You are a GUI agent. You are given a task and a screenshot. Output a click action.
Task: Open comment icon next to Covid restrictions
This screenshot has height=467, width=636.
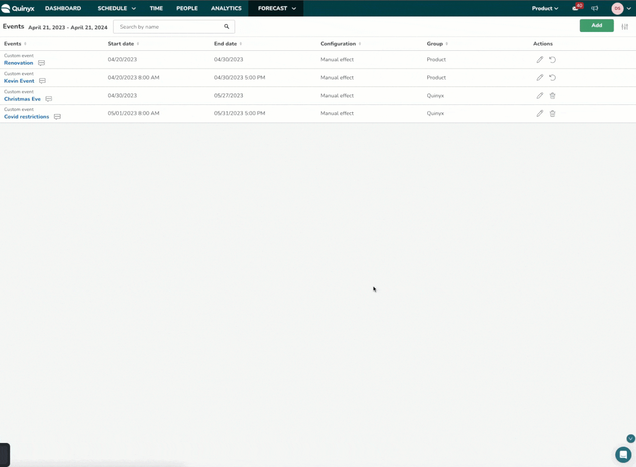(x=57, y=117)
